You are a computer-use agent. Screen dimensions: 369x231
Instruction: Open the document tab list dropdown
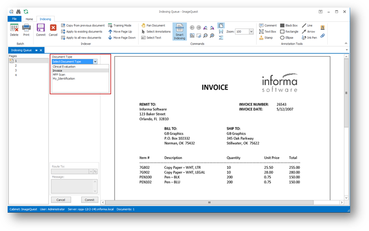[347, 50]
